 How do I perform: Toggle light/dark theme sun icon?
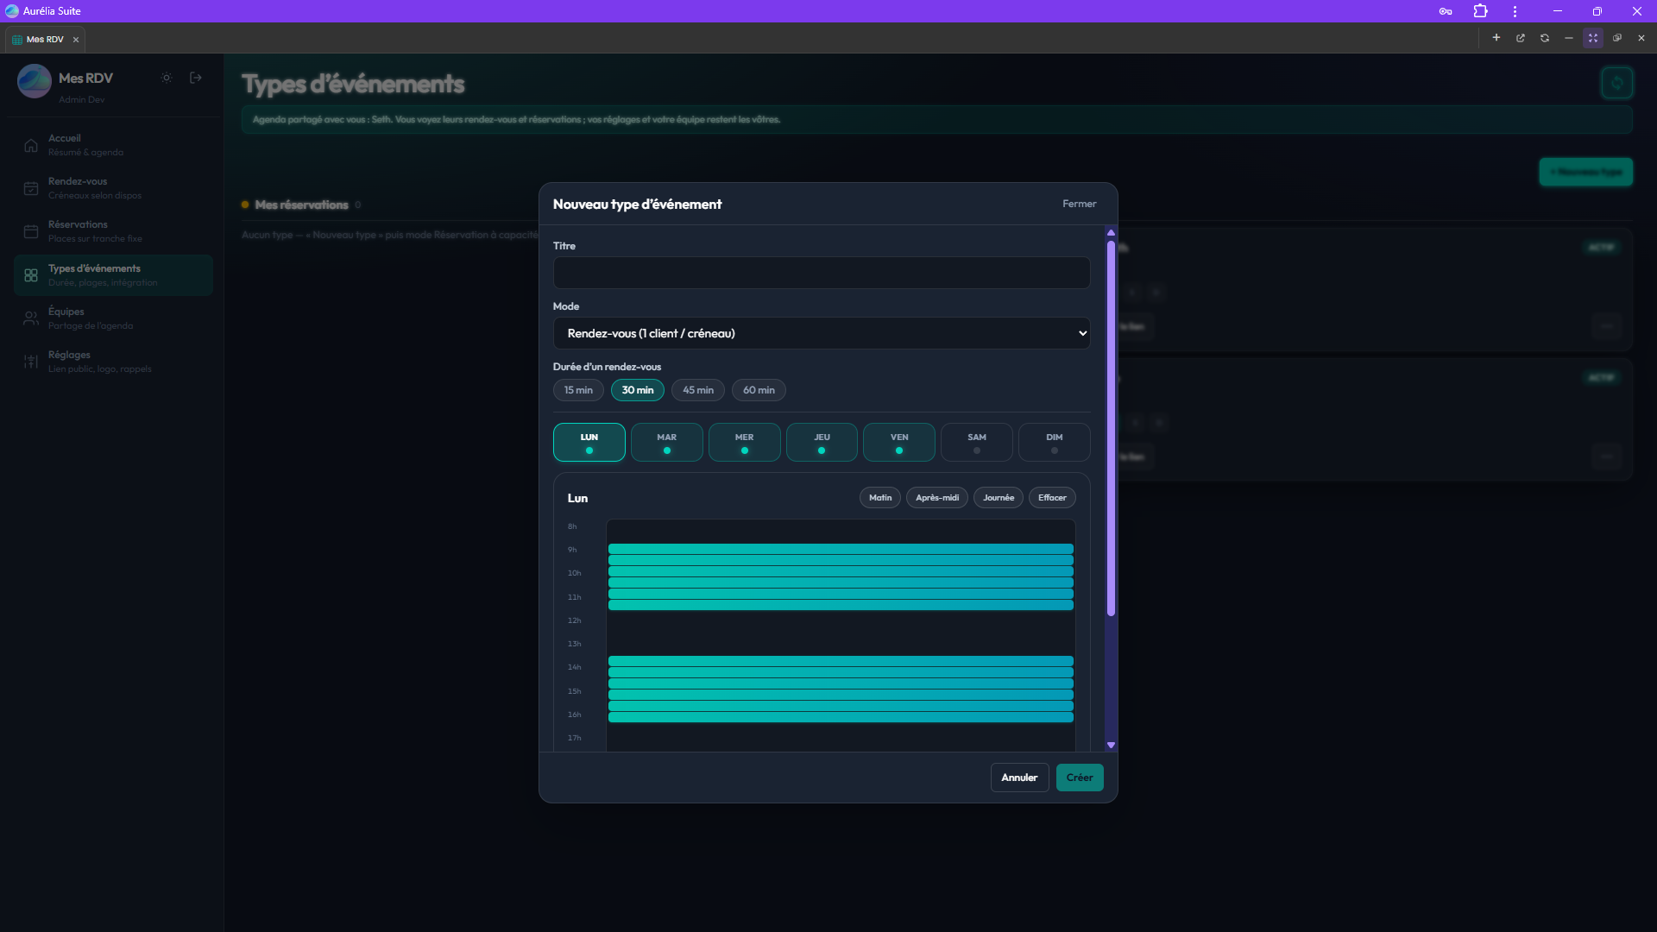pyautogui.click(x=167, y=78)
